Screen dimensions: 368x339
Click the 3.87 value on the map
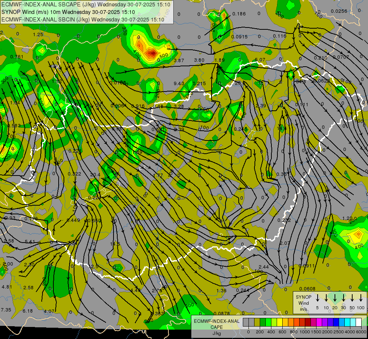pos(179,61)
